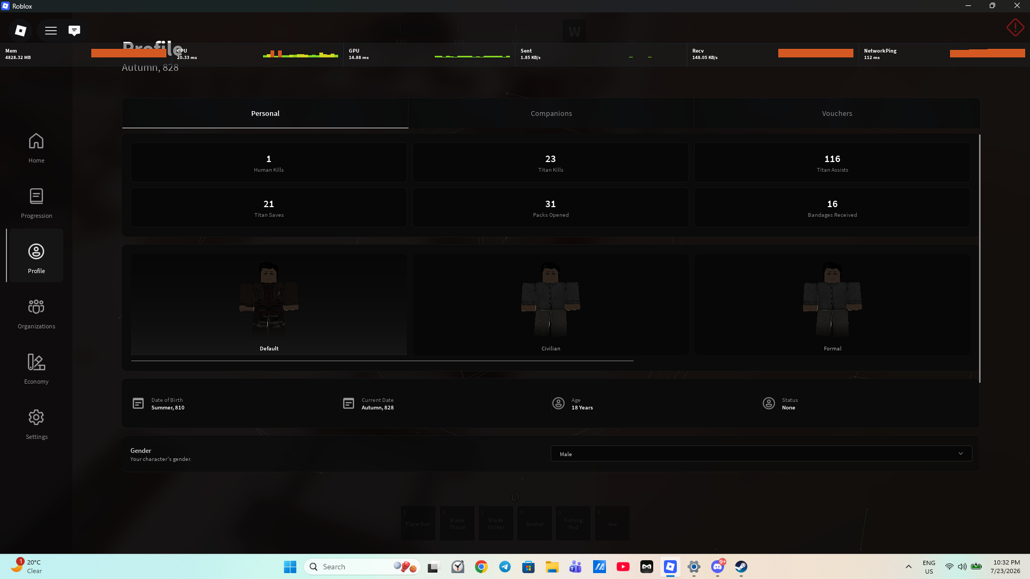Switch to the Vouchers tab

(837, 113)
